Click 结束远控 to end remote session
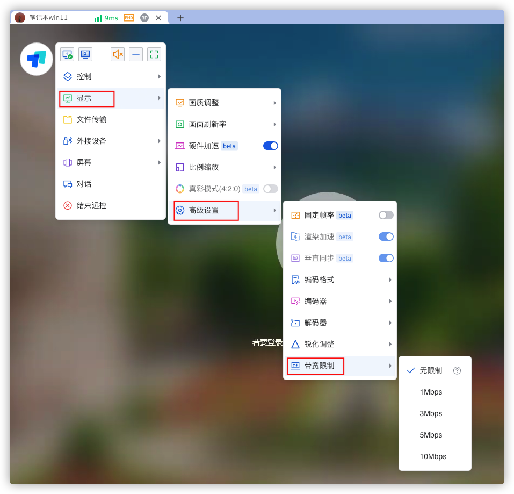This screenshot has width=514, height=494. 91,205
